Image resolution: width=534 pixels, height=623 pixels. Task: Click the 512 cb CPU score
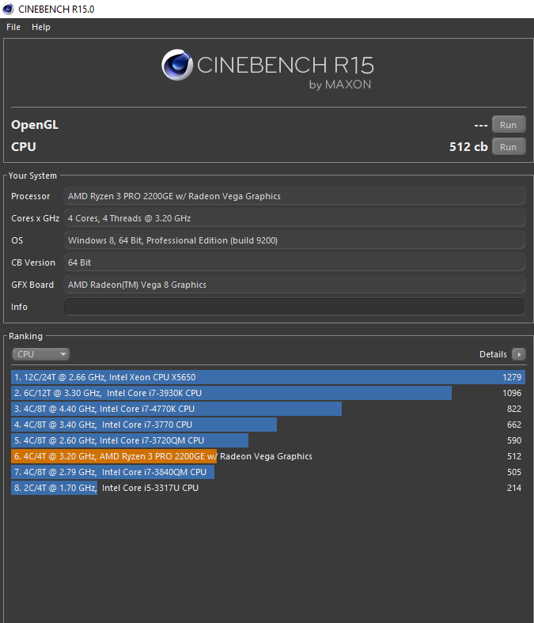click(468, 146)
